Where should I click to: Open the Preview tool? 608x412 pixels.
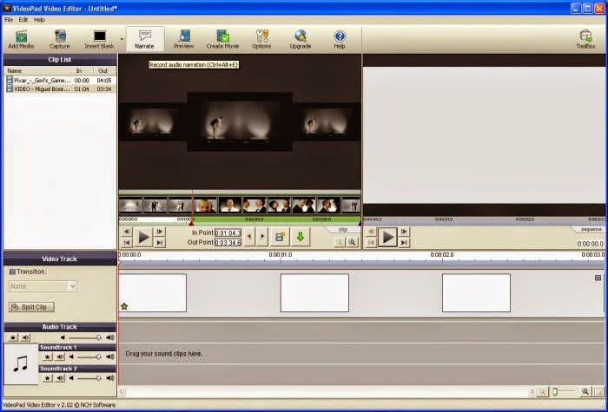click(x=183, y=39)
